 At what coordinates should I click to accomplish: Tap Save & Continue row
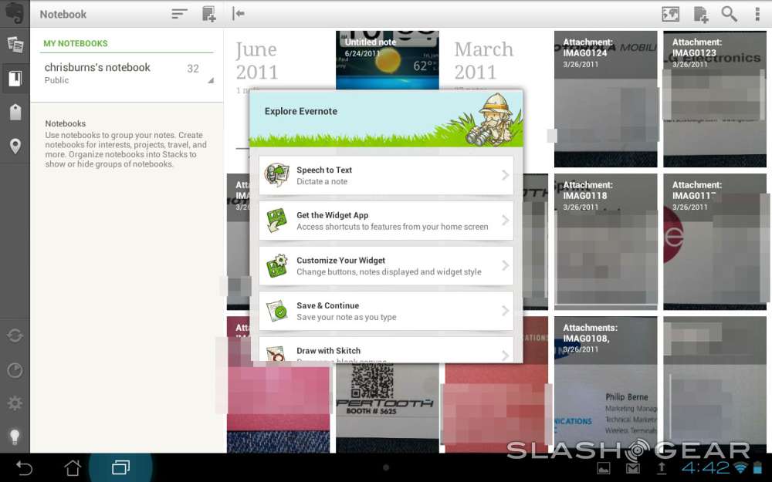click(386, 311)
